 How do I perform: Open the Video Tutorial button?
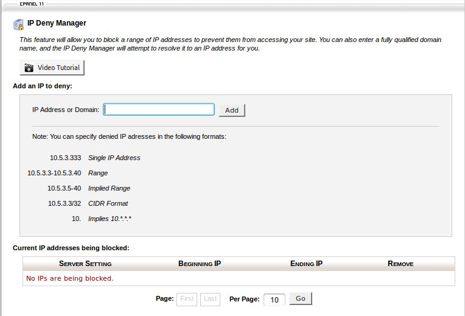coord(52,68)
